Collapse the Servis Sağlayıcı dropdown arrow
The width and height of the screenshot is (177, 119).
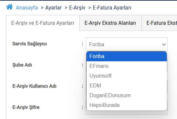point(164,45)
